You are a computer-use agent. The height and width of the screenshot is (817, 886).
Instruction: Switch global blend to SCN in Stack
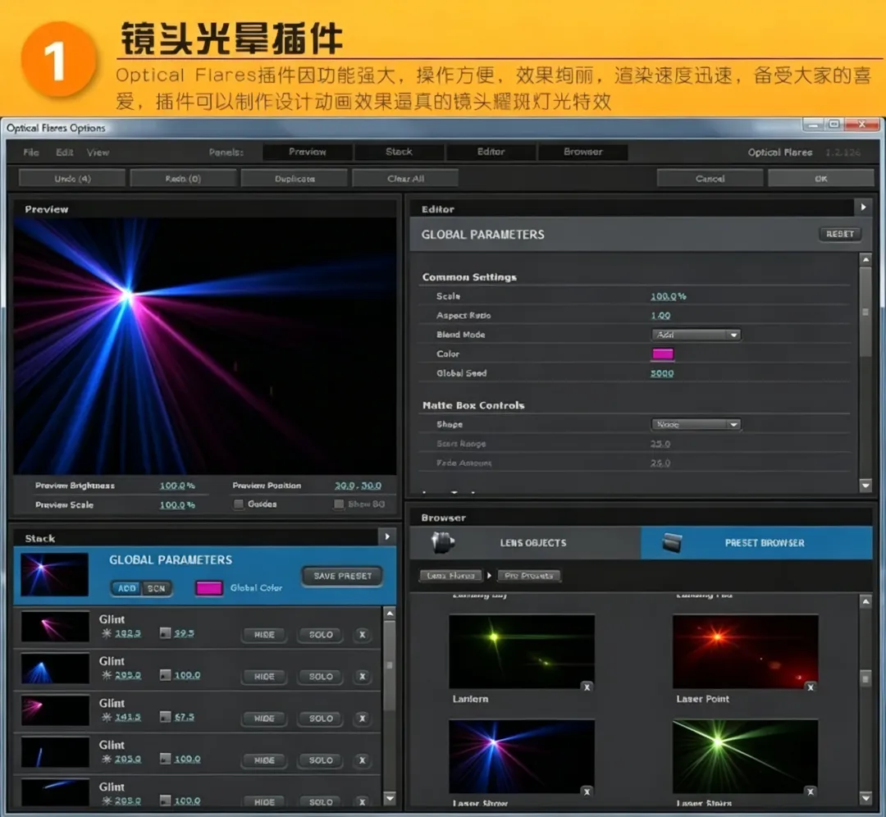point(157,588)
